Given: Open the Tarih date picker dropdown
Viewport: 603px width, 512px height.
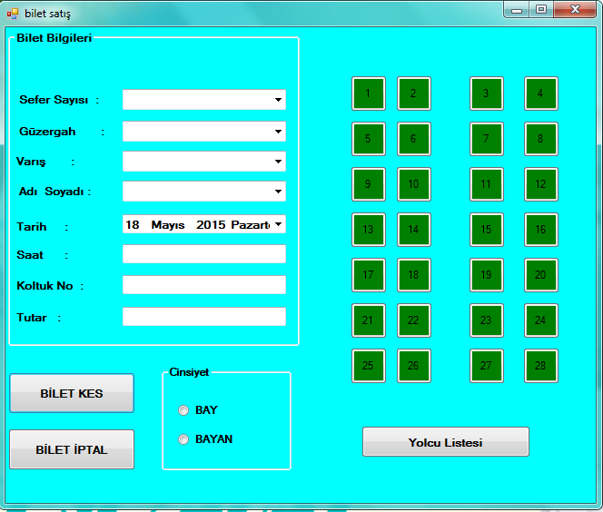Looking at the screenshot, I should pyautogui.click(x=279, y=224).
